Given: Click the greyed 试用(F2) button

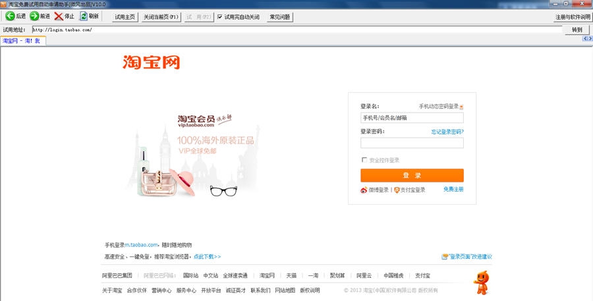Looking at the screenshot, I should pyautogui.click(x=199, y=17).
